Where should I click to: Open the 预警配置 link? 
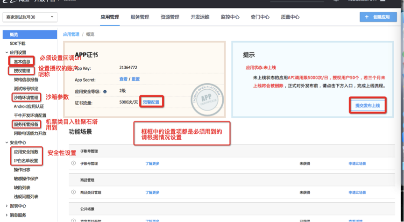coord(151,102)
